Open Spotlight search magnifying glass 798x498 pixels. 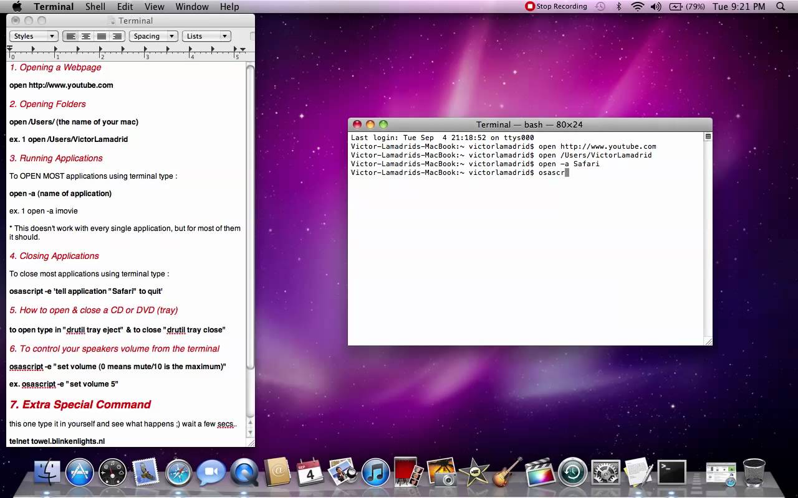[781, 7]
